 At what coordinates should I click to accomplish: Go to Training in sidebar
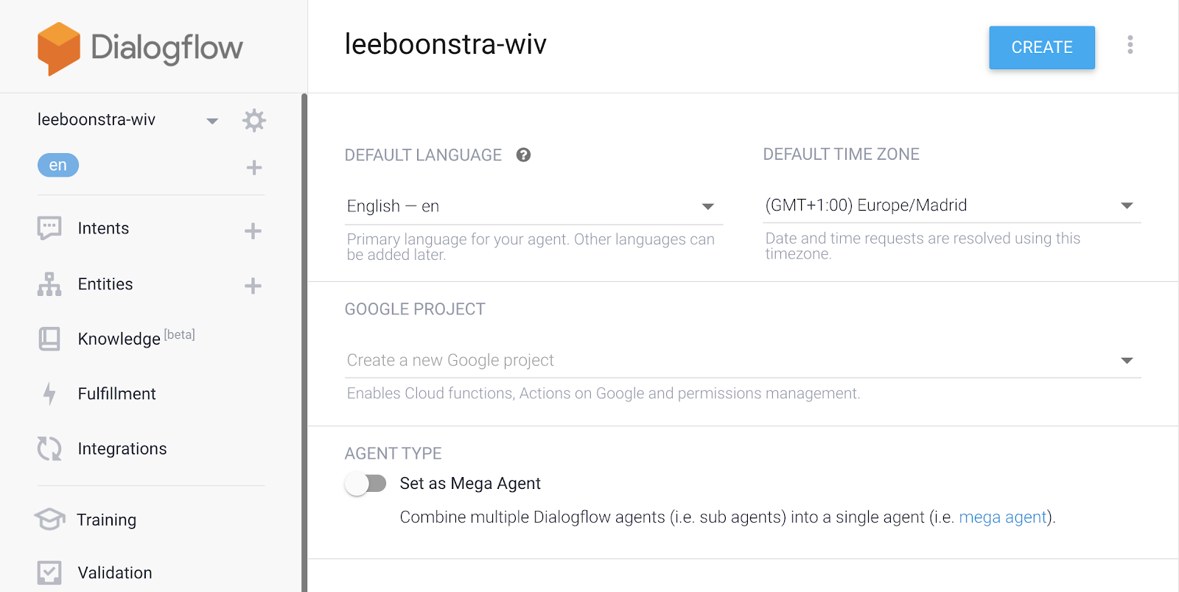pyautogui.click(x=107, y=520)
